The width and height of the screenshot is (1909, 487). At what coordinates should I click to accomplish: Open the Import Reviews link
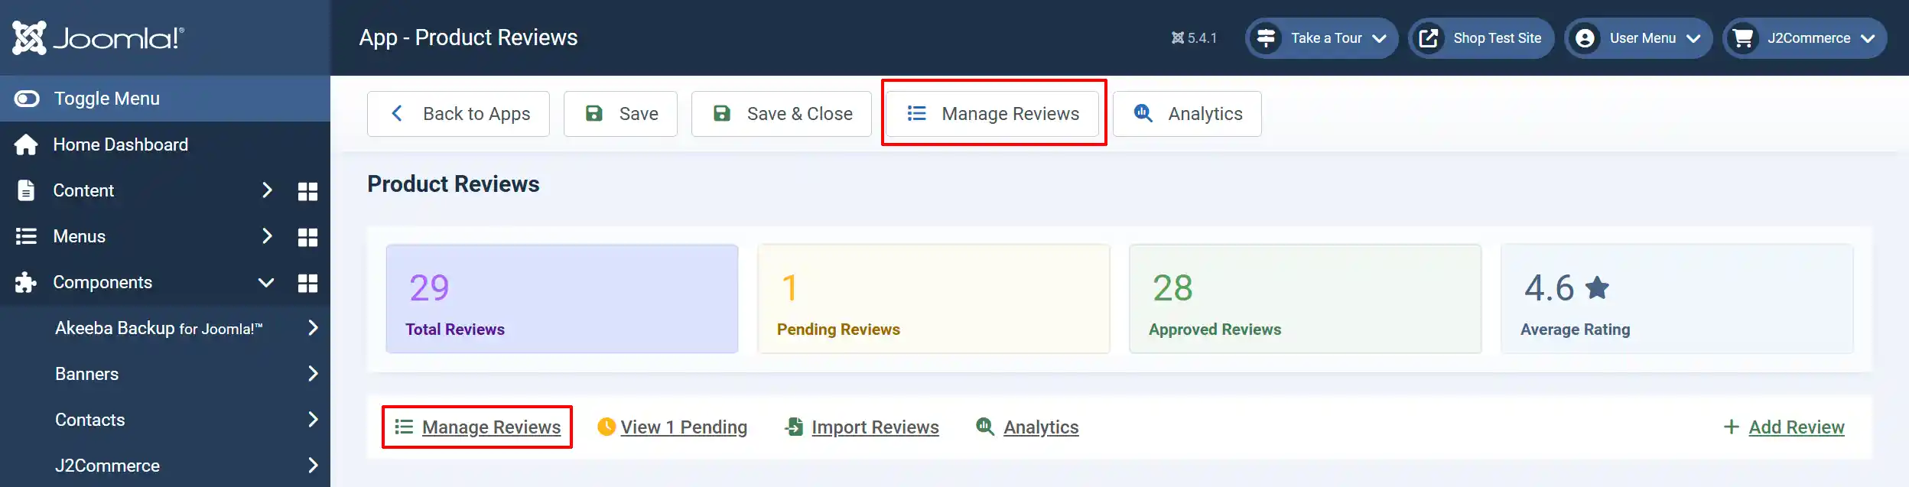tap(875, 427)
